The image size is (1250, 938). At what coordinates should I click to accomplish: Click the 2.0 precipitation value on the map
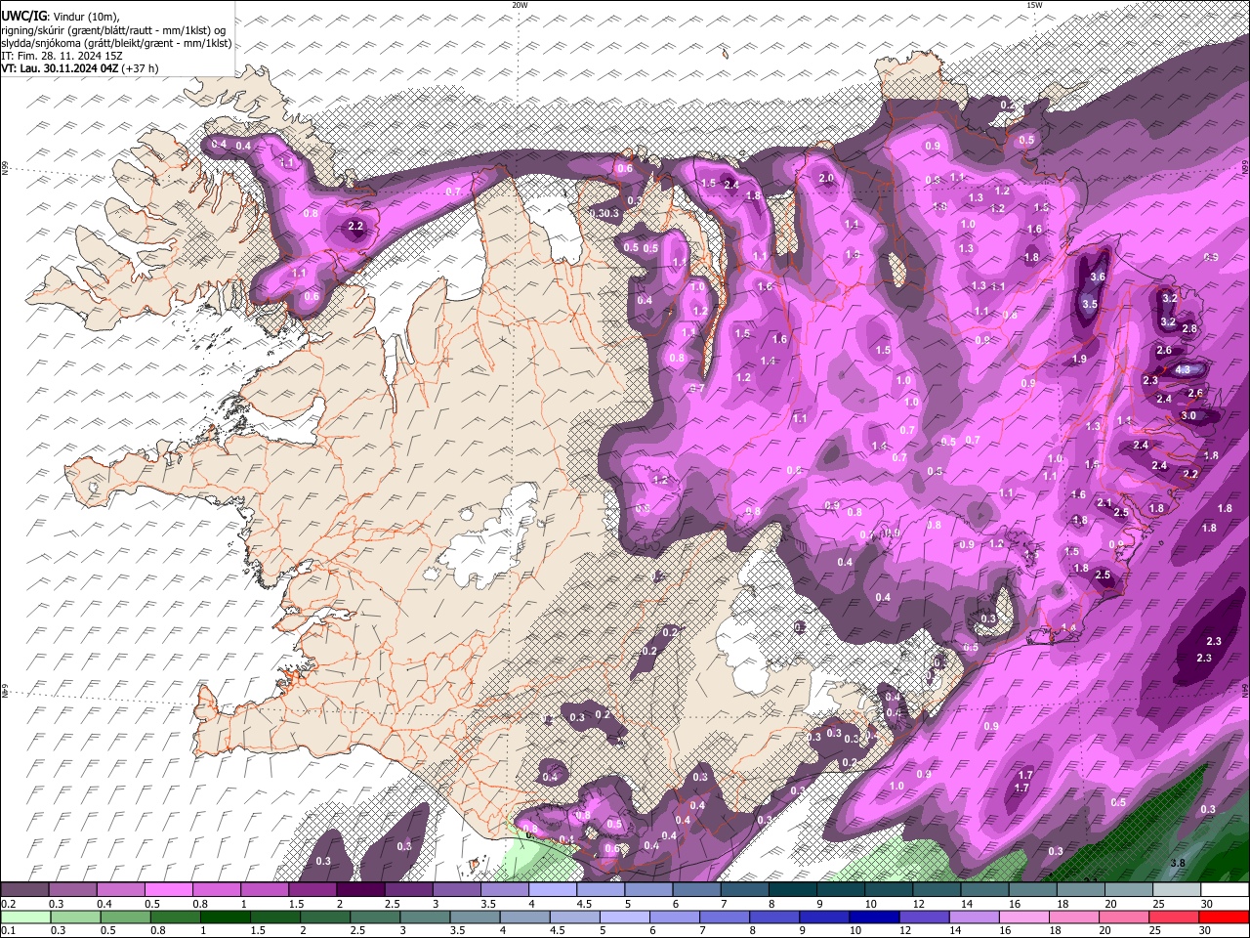pyautogui.click(x=826, y=178)
